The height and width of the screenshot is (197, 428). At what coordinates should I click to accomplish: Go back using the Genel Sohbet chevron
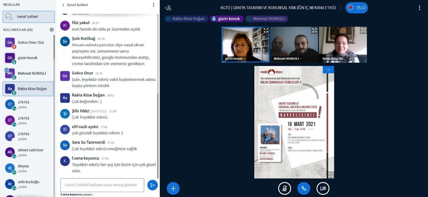(63, 5)
